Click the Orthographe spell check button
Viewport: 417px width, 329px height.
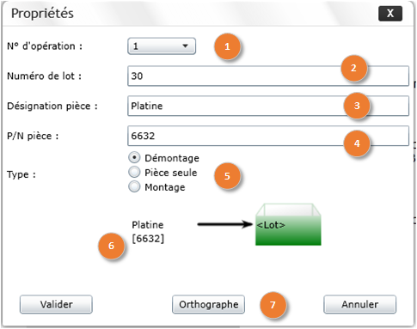pyautogui.click(x=208, y=304)
